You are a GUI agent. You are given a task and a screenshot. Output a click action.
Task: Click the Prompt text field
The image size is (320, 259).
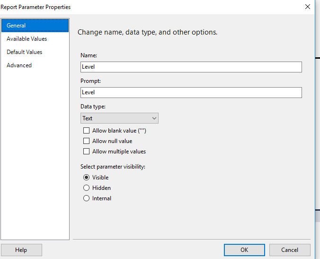tap(191, 92)
